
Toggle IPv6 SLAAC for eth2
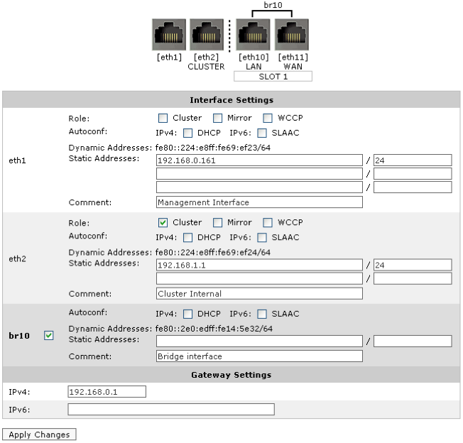pos(262,238)
